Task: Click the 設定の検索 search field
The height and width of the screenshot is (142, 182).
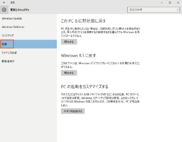Action: (154, 10)
